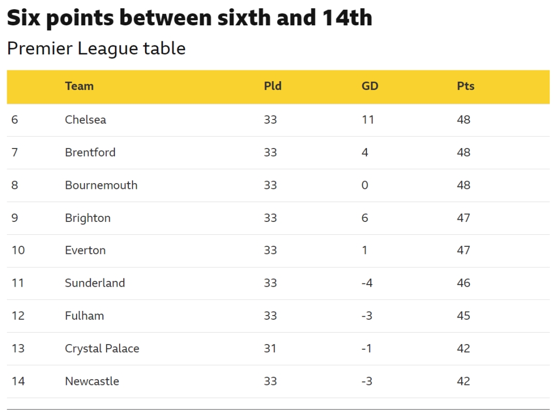The width and height of the screenshot is (559, 417).
Task: Open the Fulham team entry
Action: (x=84, y=316)
